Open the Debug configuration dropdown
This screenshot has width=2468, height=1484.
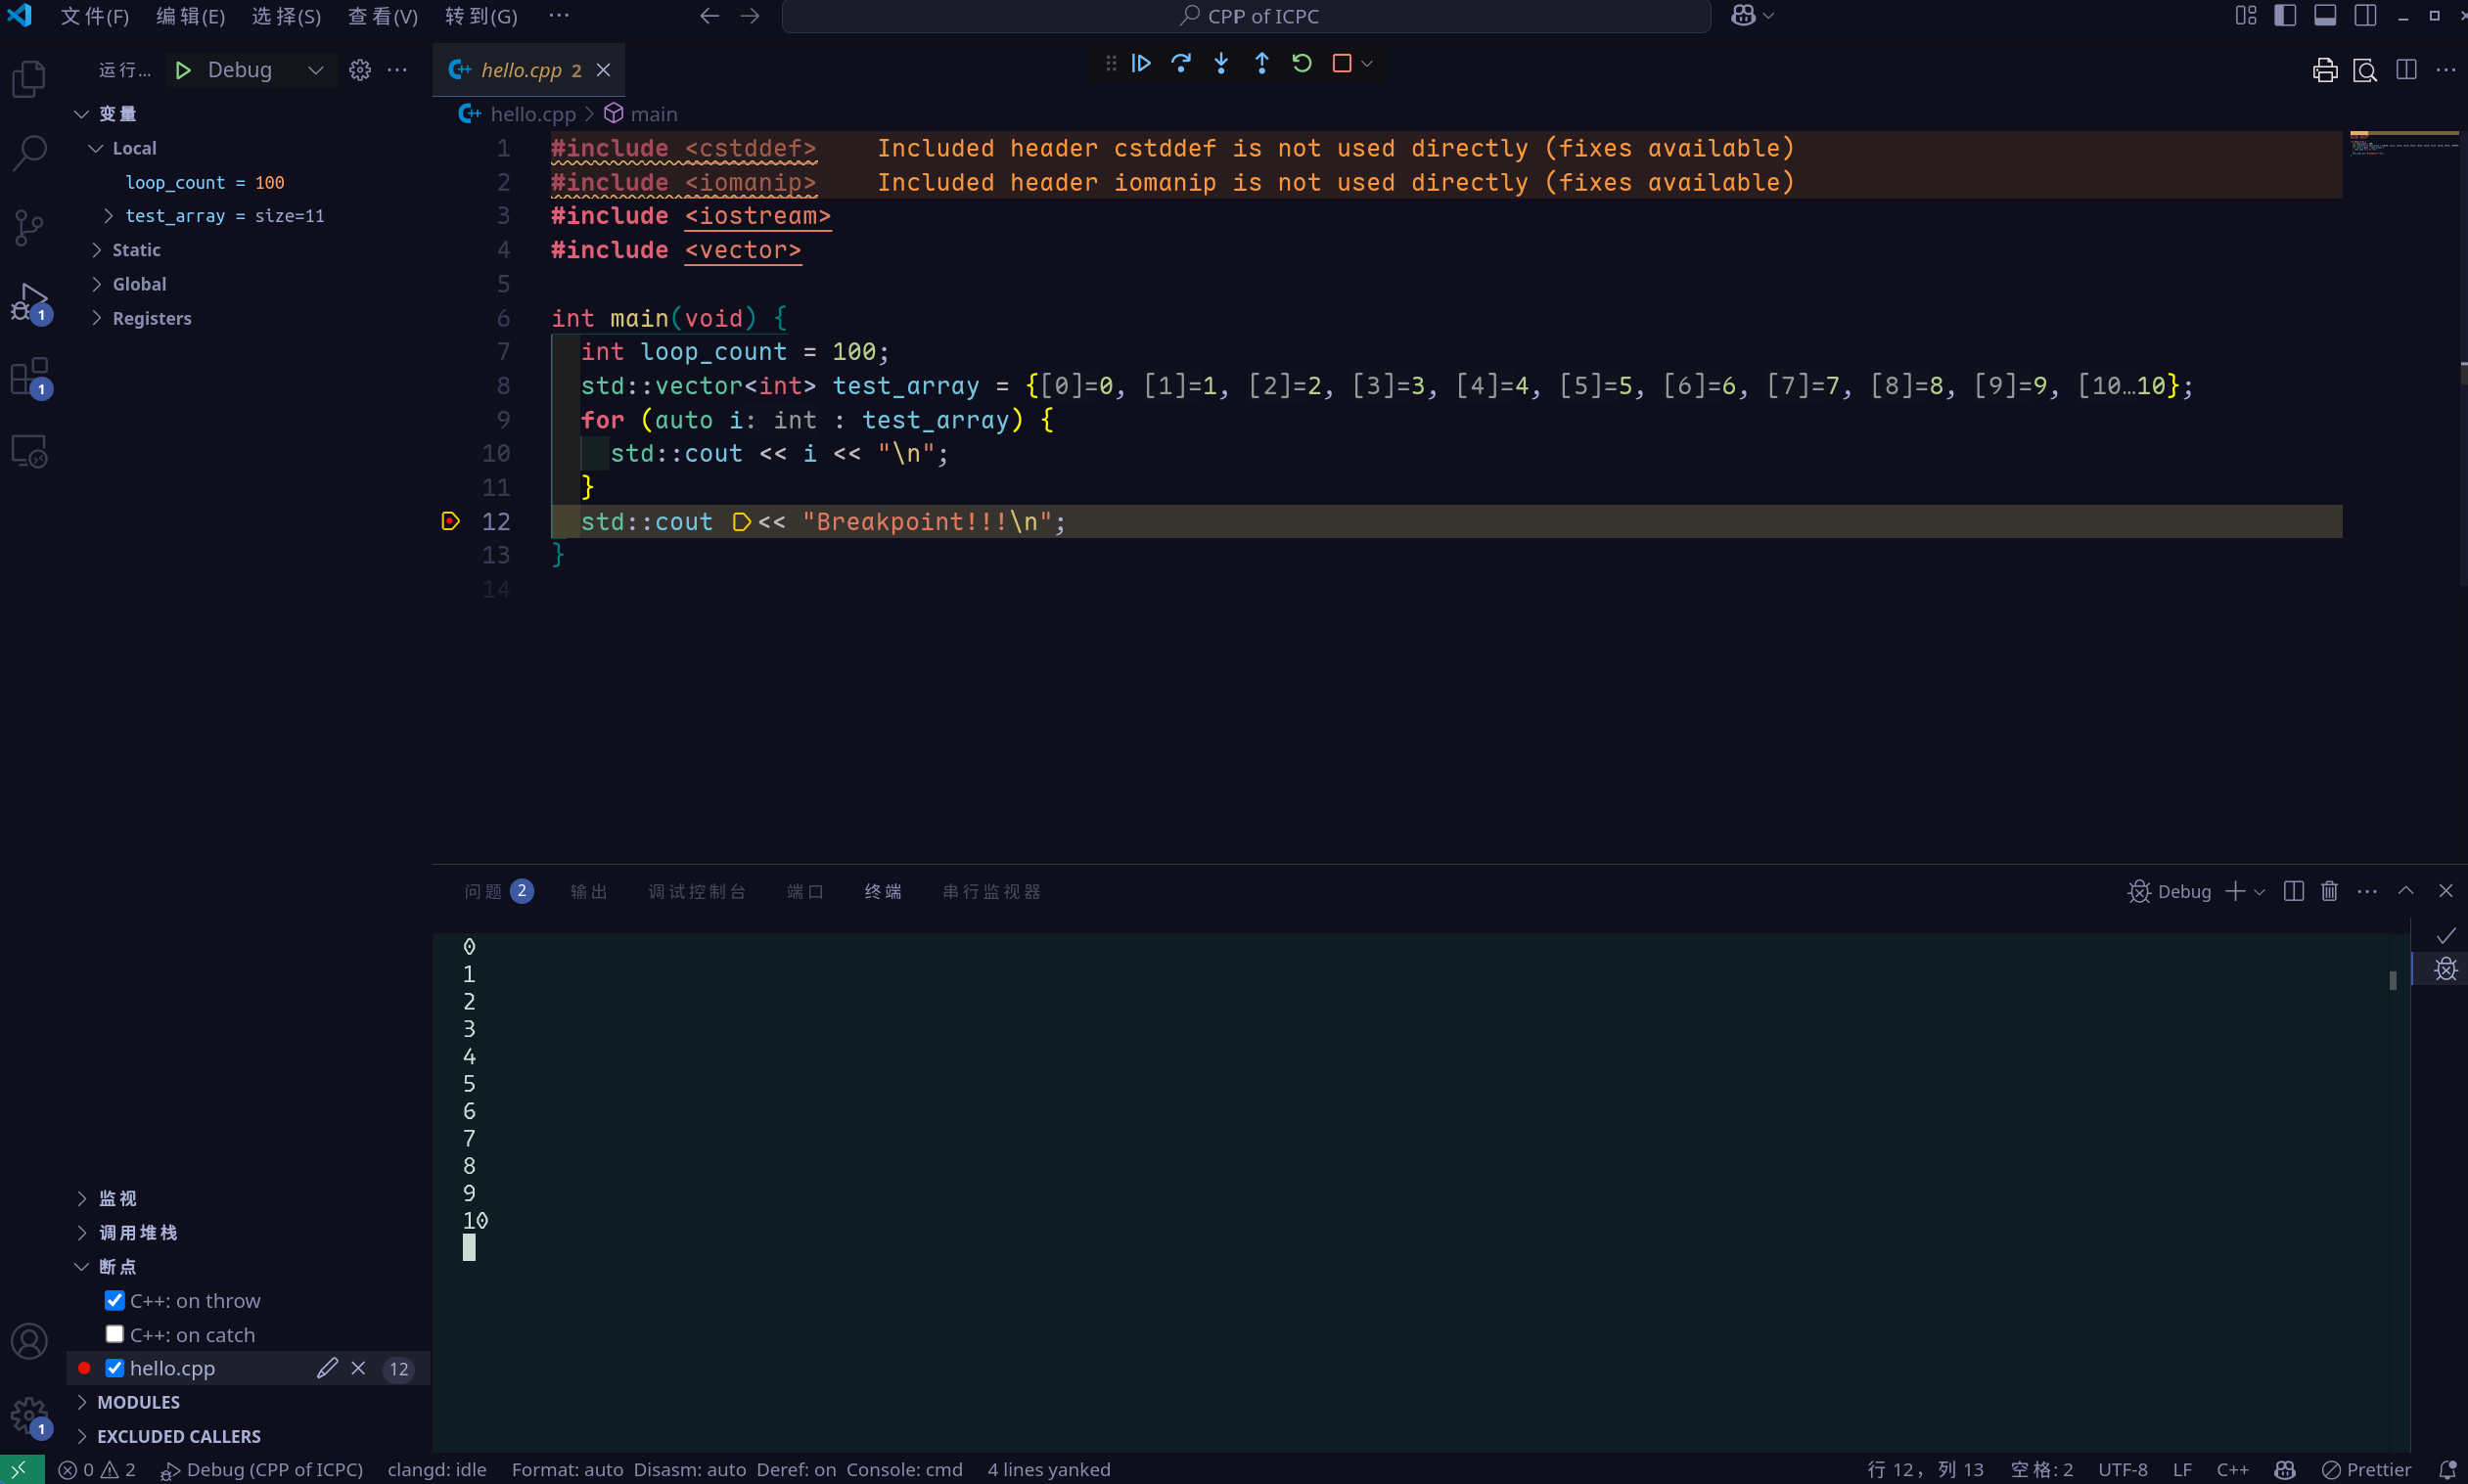315,70
